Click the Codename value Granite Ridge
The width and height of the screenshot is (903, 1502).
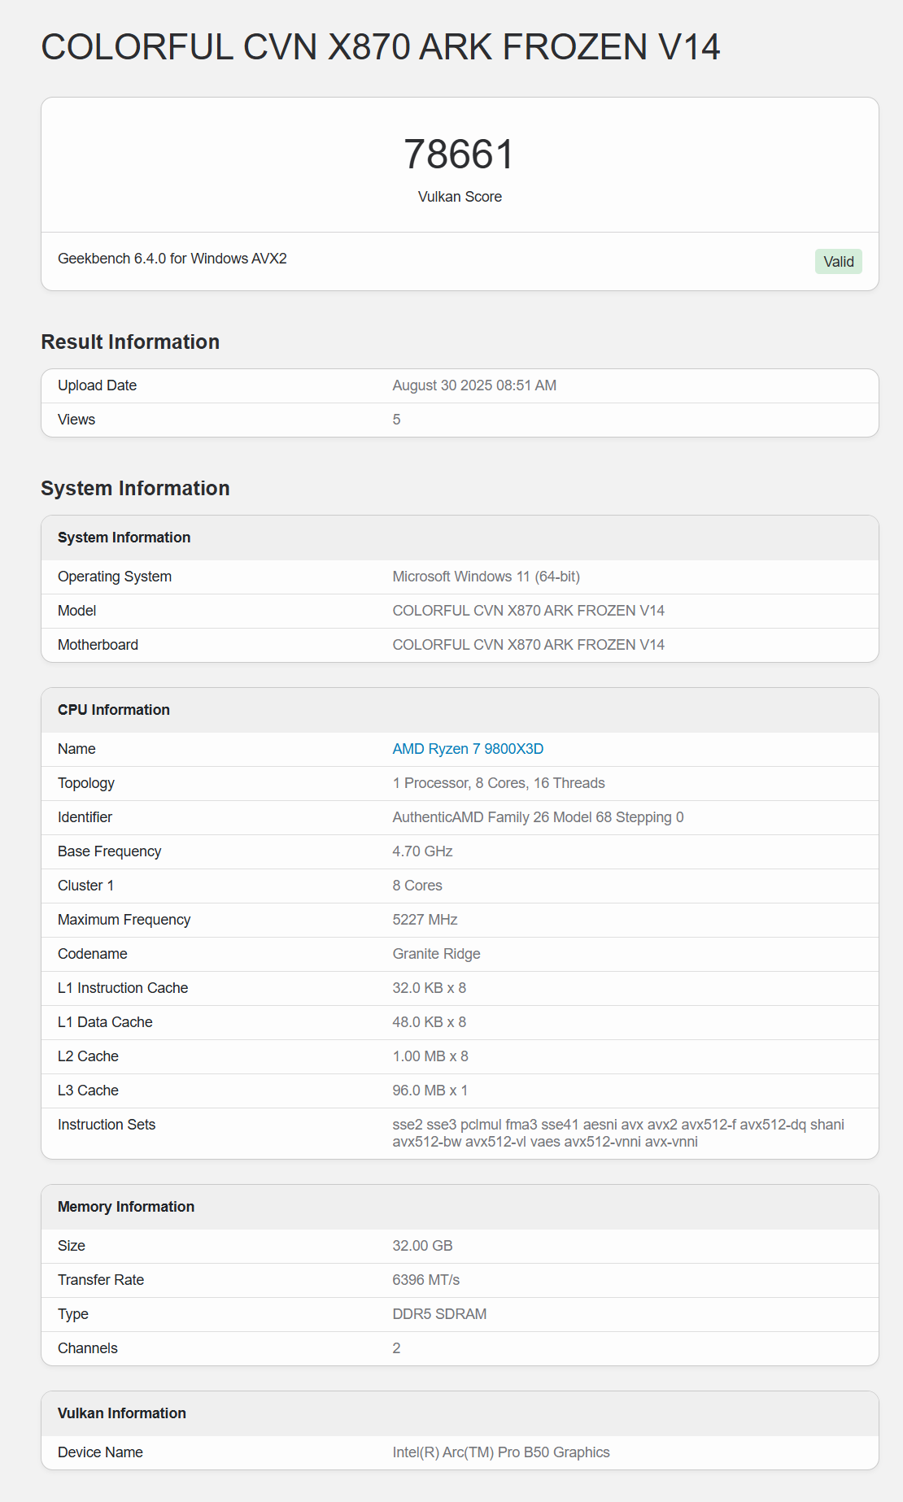436,954
